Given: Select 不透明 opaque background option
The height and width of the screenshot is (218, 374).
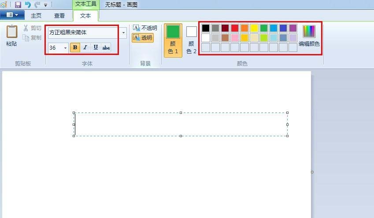Looking at the screenshot, I should click(145, 28).
